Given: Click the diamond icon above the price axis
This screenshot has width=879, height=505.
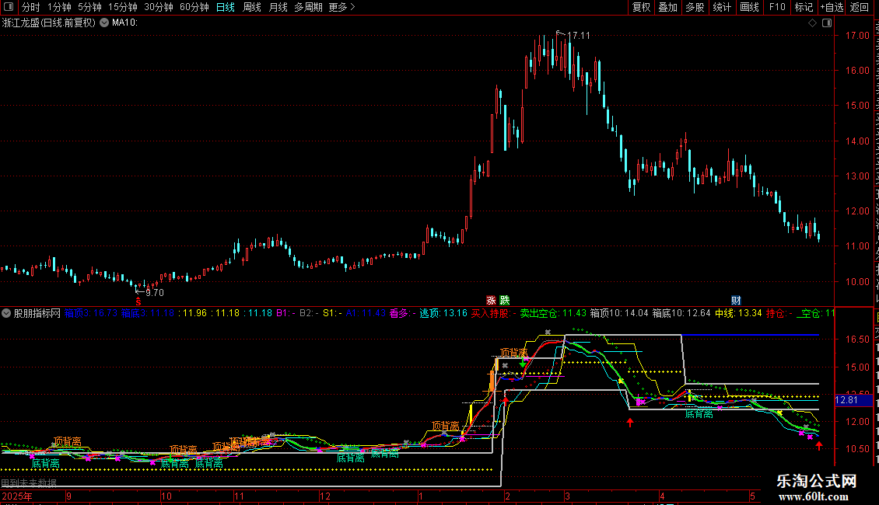Looking at the screenshot, I should (x=812, y=23).
